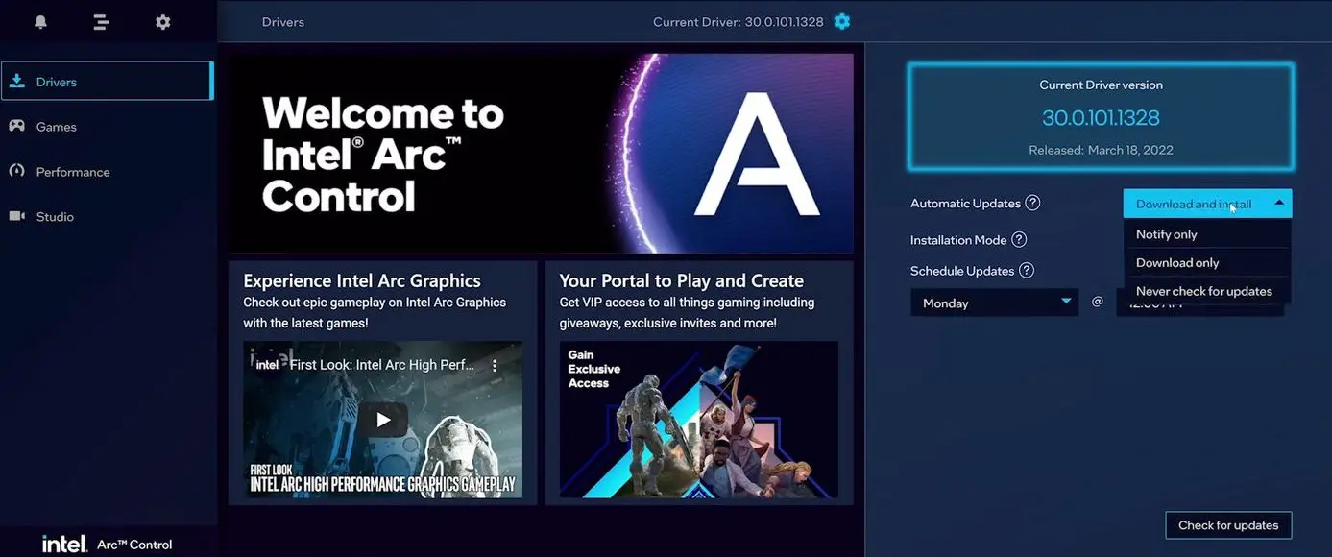Show help for Schedule Updates
The height and width of the screenshot is (557, 1332).
tap(1027, 271)
